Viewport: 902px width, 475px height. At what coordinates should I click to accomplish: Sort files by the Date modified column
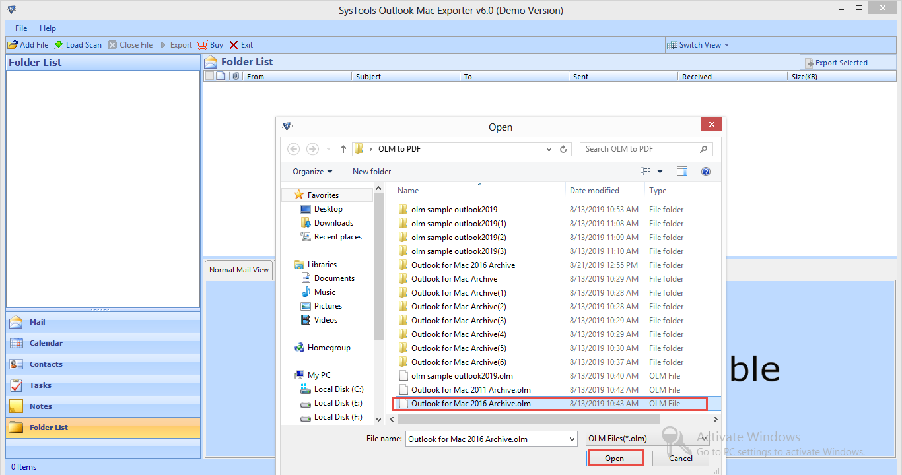tap(605, 191)
